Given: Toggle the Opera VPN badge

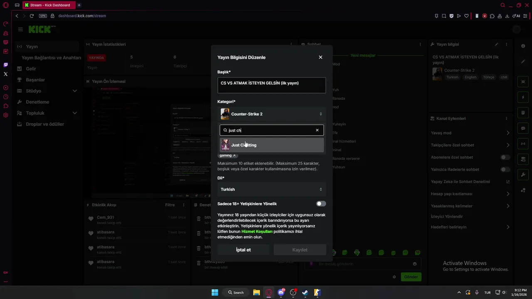Looking at the screenshot, I should pos(43,16).
